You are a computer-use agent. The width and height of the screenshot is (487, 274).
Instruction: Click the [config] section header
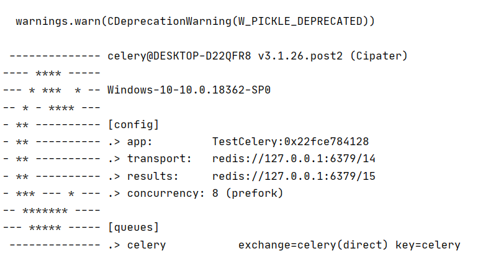coord(134,124)
